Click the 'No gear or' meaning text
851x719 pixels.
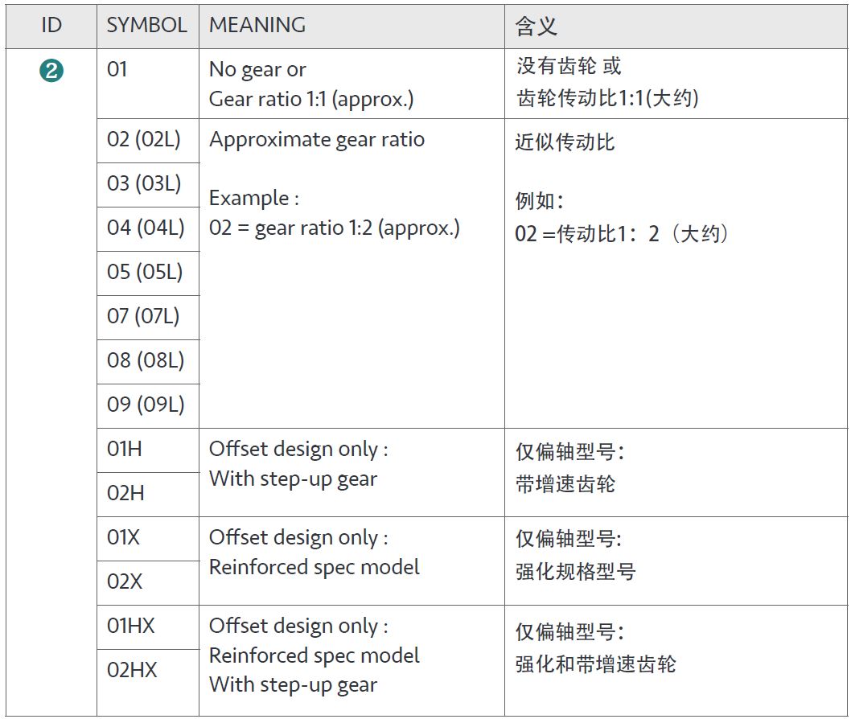pos(257,70)
